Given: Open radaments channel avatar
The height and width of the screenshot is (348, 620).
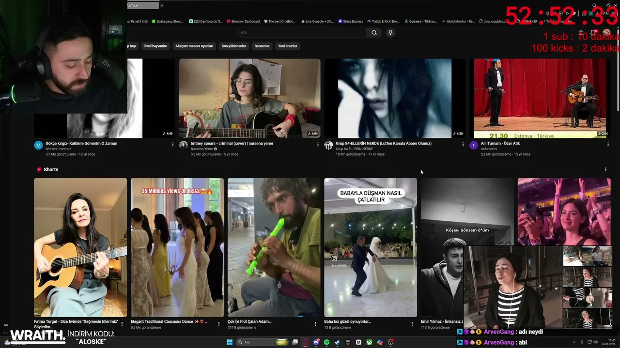Looking at the screenshot, I should (474, 145).
